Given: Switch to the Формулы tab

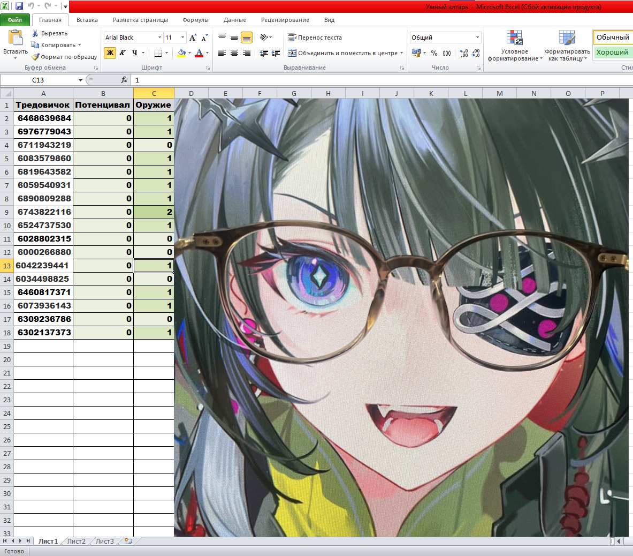Looking at the screenshot, I should point(195,20).
